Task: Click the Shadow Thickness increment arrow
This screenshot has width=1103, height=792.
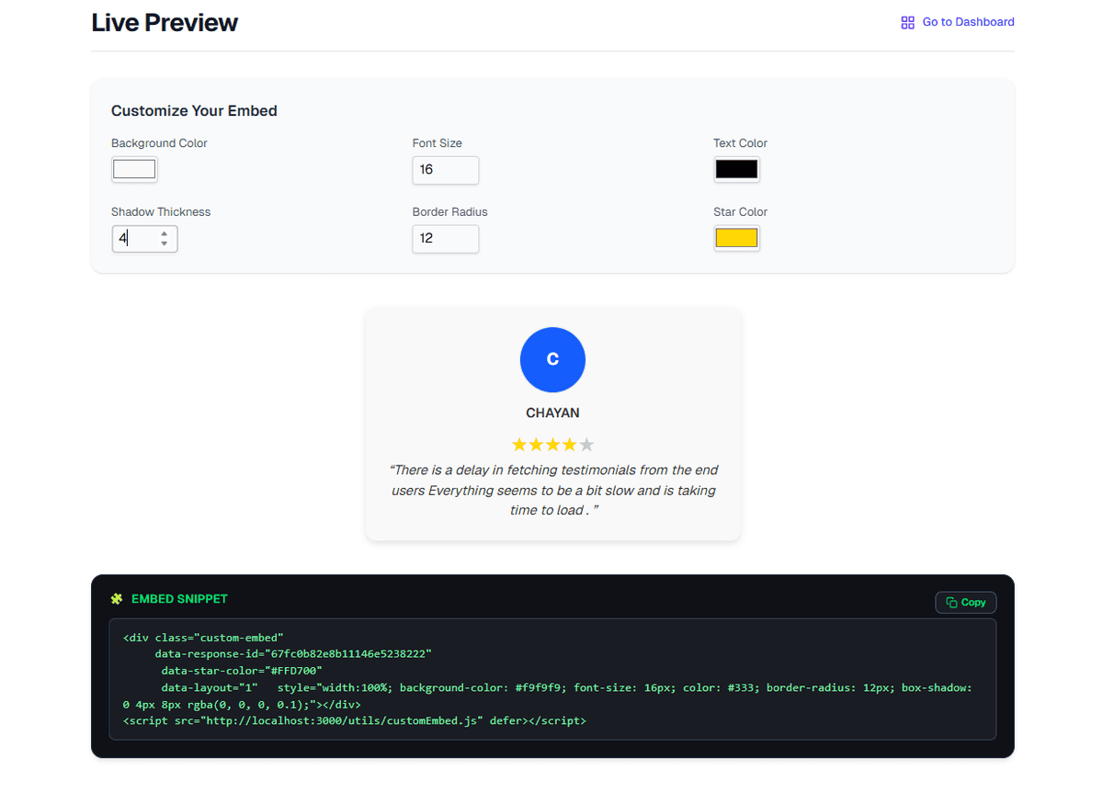Action: [165, 234]
